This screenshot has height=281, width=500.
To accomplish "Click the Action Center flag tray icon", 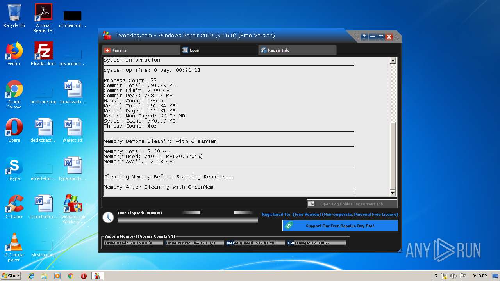I will [463, 276].
